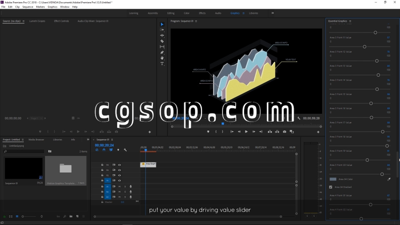Image resolution: width=400 pixels, height=225 pixels.
Task: Toggle Linked Selection in timeline
Action: pyautogui.click(x=111, y=150)
